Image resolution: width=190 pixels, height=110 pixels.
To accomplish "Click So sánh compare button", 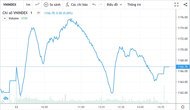I will [52, 5].
